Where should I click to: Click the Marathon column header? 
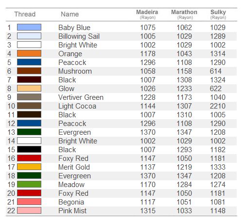[184, 14]
